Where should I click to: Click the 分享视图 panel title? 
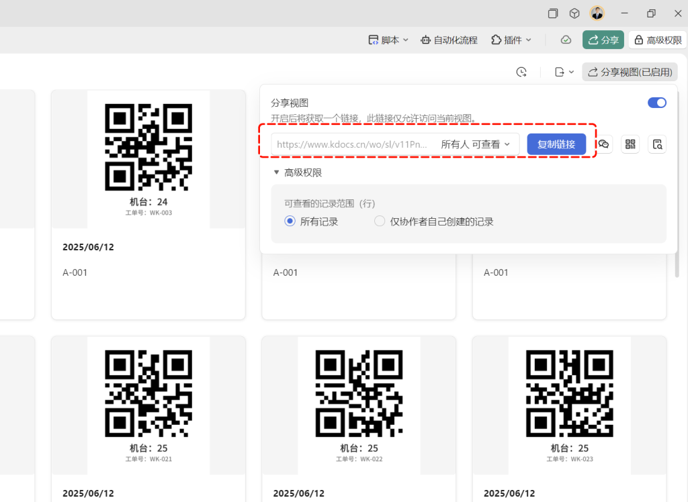tap(290, 103)
